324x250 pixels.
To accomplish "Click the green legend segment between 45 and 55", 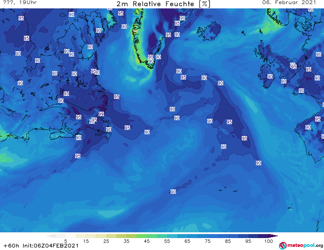I will click(x=152, y=236).
